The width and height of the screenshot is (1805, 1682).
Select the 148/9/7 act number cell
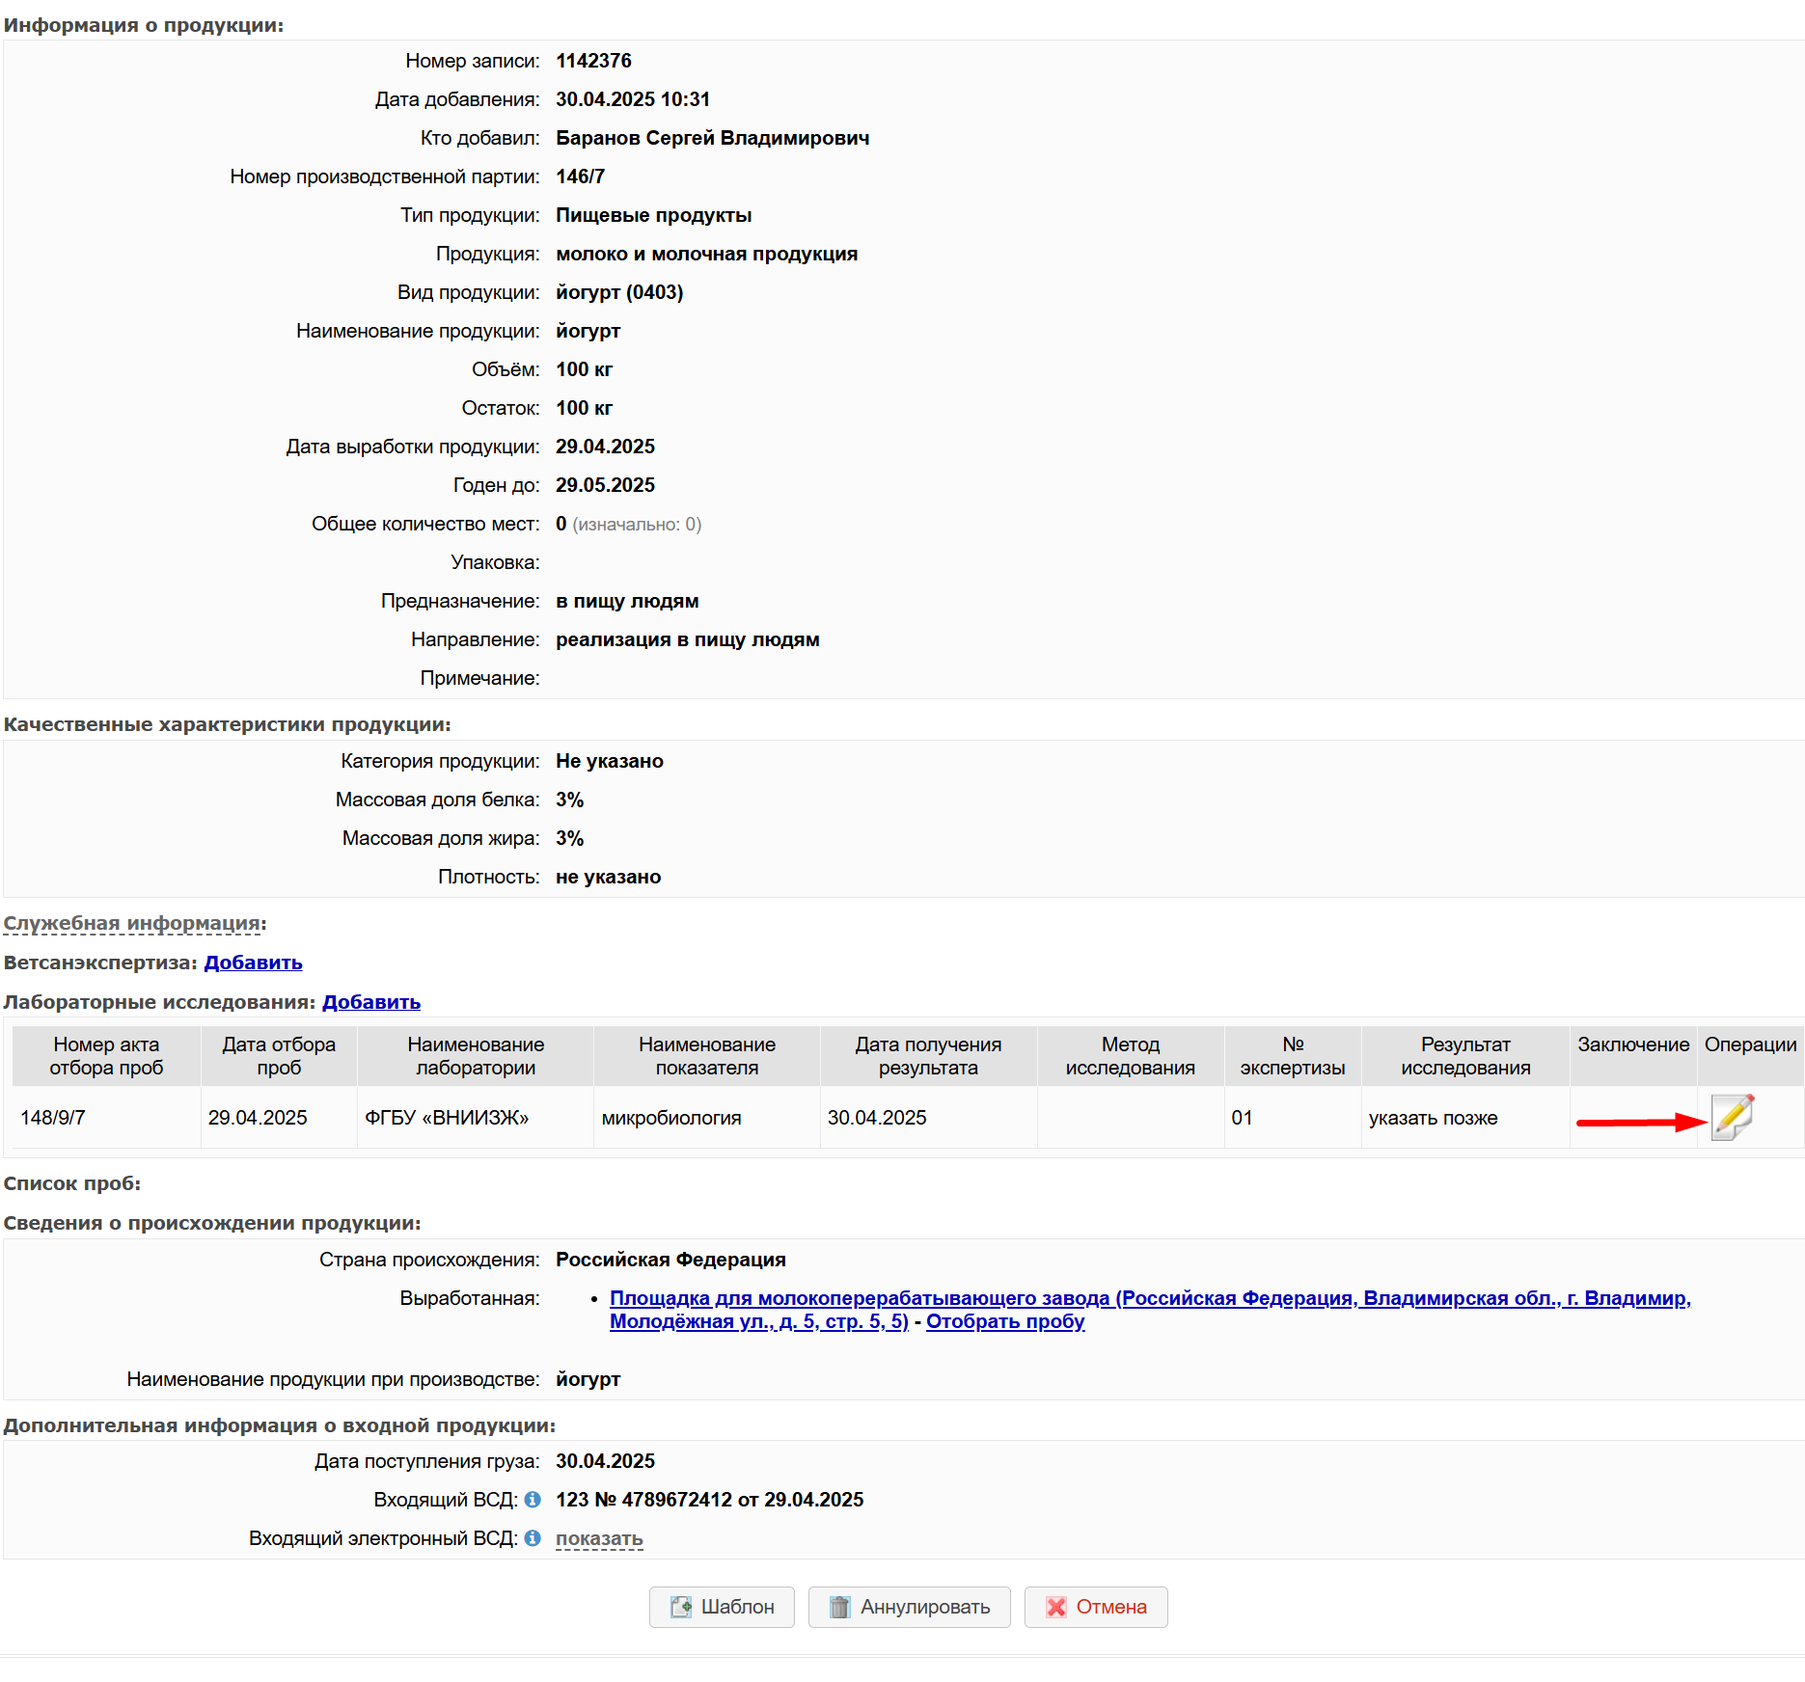click(x=53, y=1118)
